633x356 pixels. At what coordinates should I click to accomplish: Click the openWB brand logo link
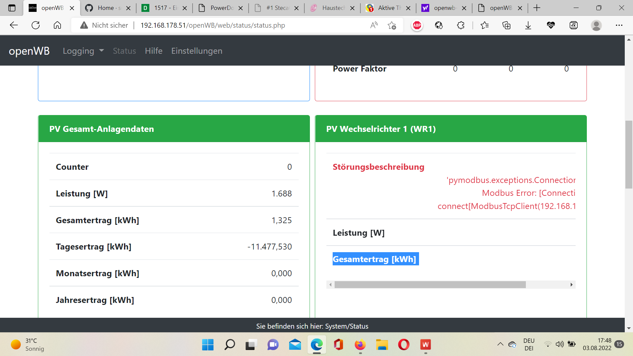pyautogui.click(x=29, y=51)
